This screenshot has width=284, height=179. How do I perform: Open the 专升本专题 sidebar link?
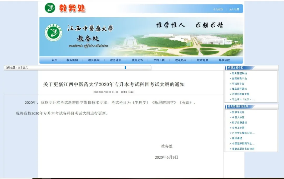(x=239, y=128)
